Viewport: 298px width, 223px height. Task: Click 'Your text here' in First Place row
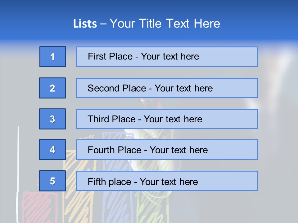[170, 56]
